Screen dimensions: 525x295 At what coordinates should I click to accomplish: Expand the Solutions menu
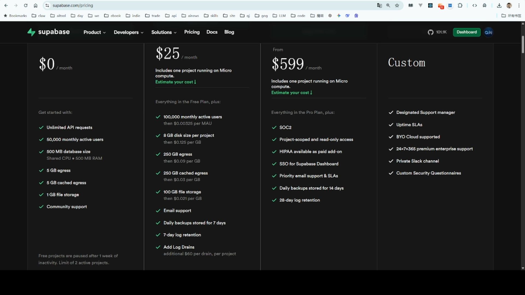[x=164, y=32]
